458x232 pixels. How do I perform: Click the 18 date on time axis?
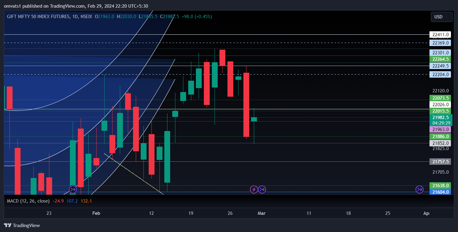point(348,213)
